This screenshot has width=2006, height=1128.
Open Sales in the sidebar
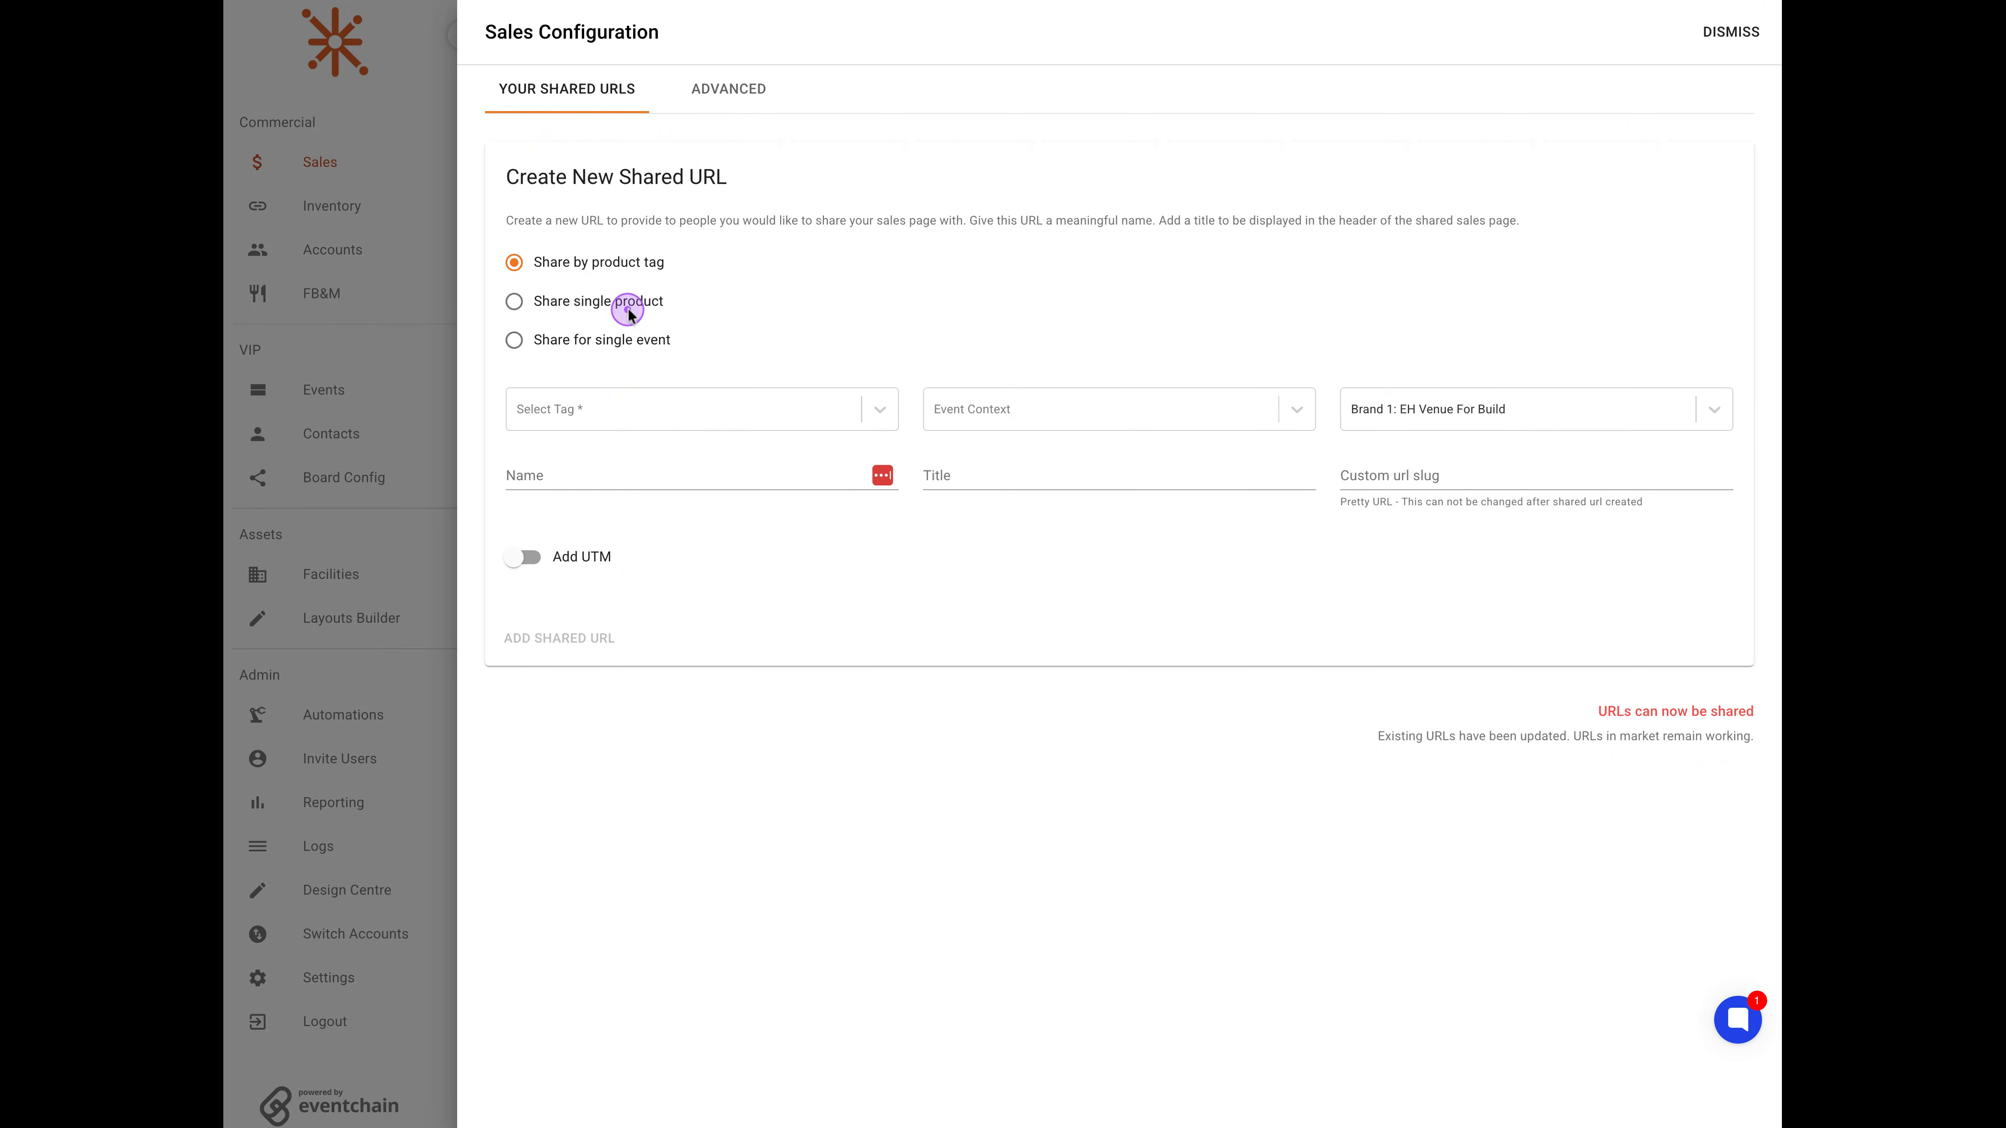point(320,162)
